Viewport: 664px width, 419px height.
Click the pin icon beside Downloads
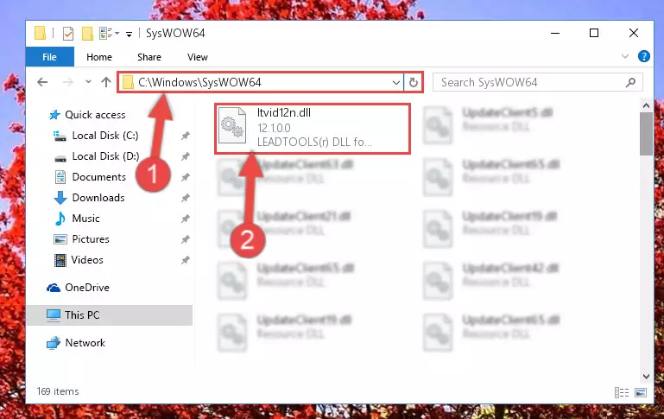click(x=185, y=198)
